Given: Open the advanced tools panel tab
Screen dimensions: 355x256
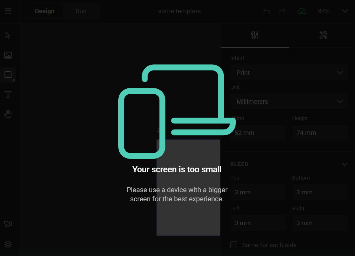Looking at the screenshot, I should tap(323, 35).
